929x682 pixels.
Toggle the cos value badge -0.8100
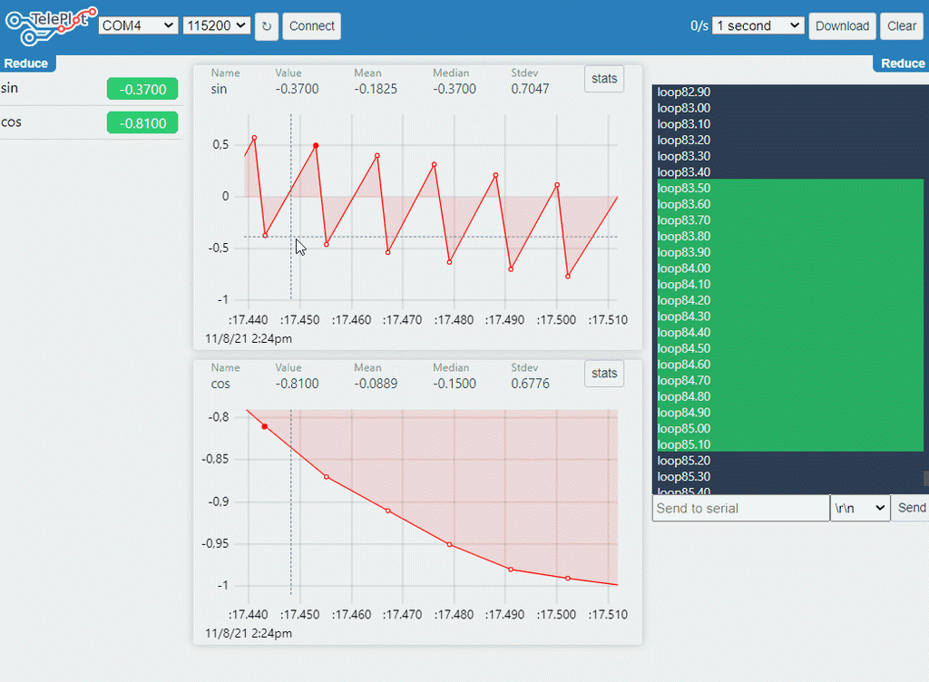142,123
